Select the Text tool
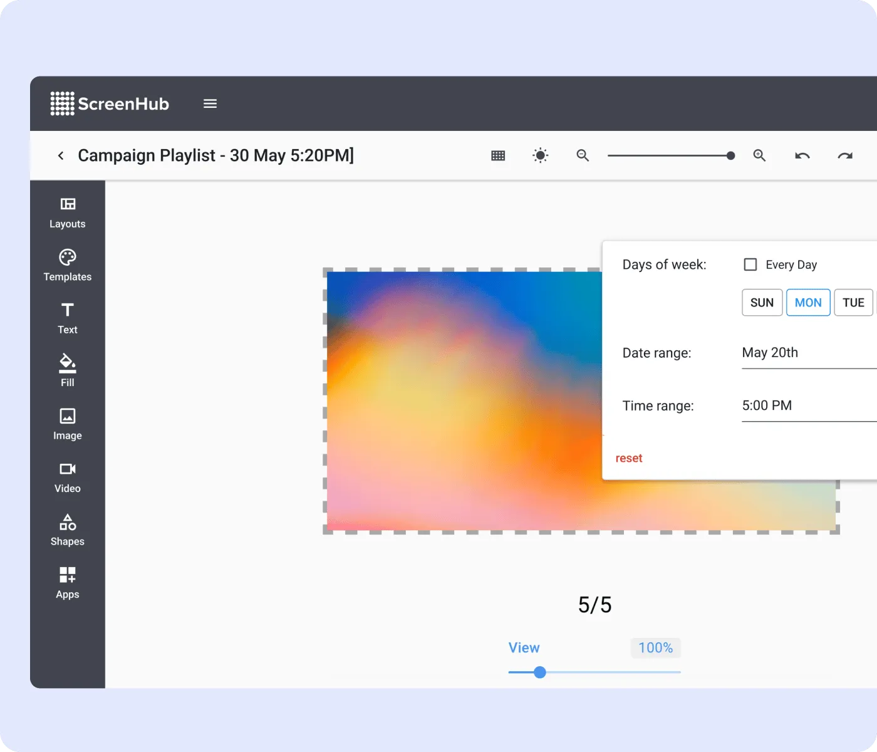This screenshot has height=752, width=877. [x=68, y=319]
